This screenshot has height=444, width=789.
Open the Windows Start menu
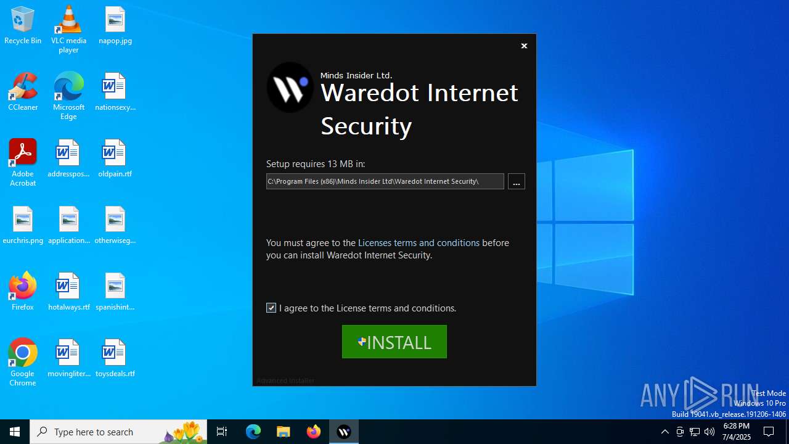[15, 432]
